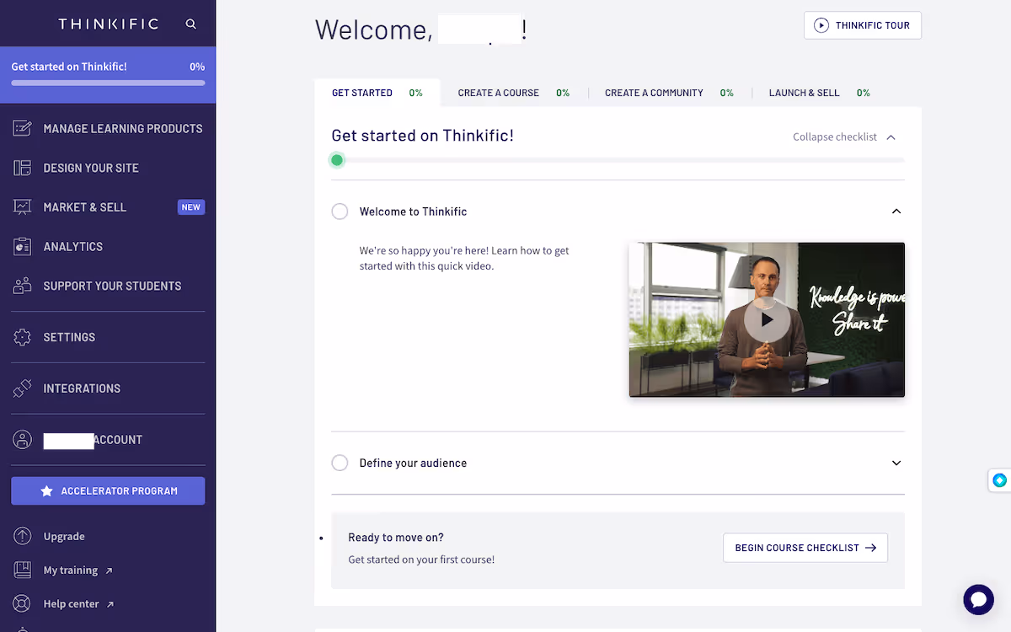Click the "We're so happy you're here" paragraph
Viewport: 1011px width, 632px height.
click(464, 258)
